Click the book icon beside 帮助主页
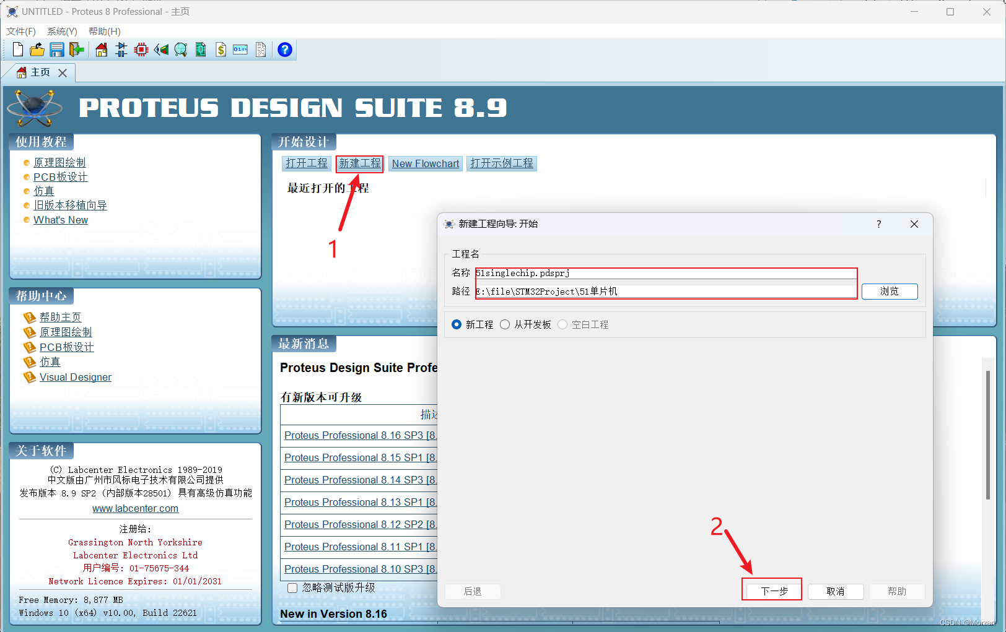Viewport: 1006px width, 632px height. coord(30,317)
